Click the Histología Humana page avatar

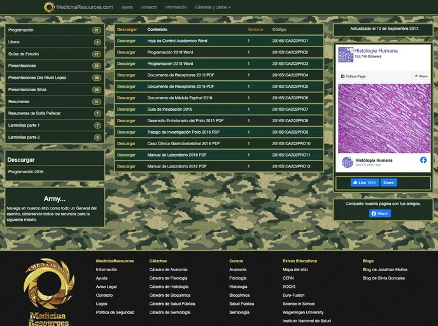point(346,55)
